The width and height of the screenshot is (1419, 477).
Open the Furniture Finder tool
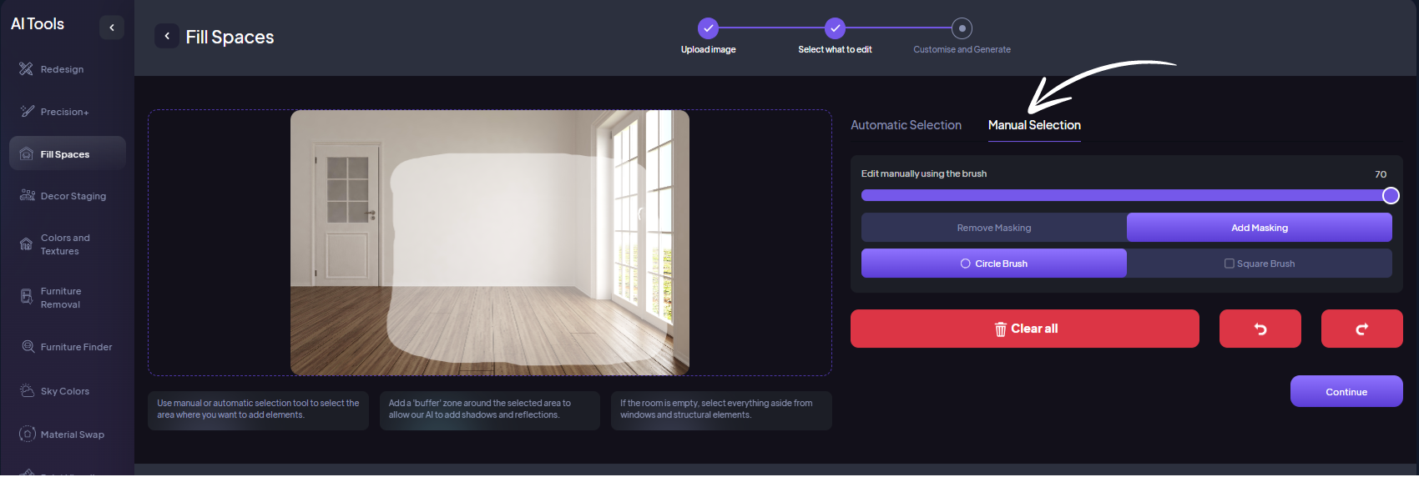[x=76, y=347]
